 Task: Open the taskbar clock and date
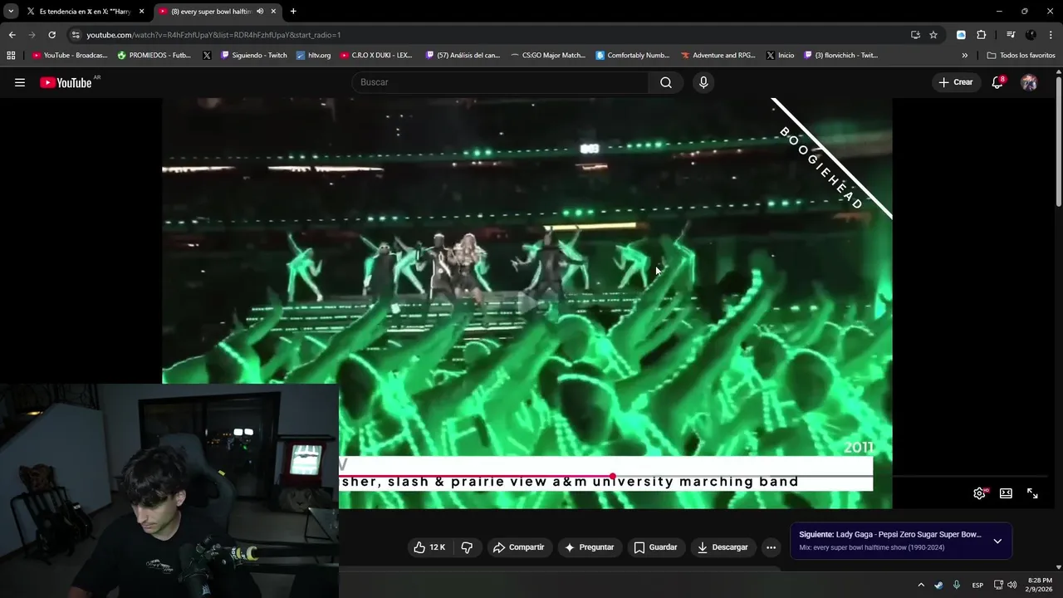1040,585
